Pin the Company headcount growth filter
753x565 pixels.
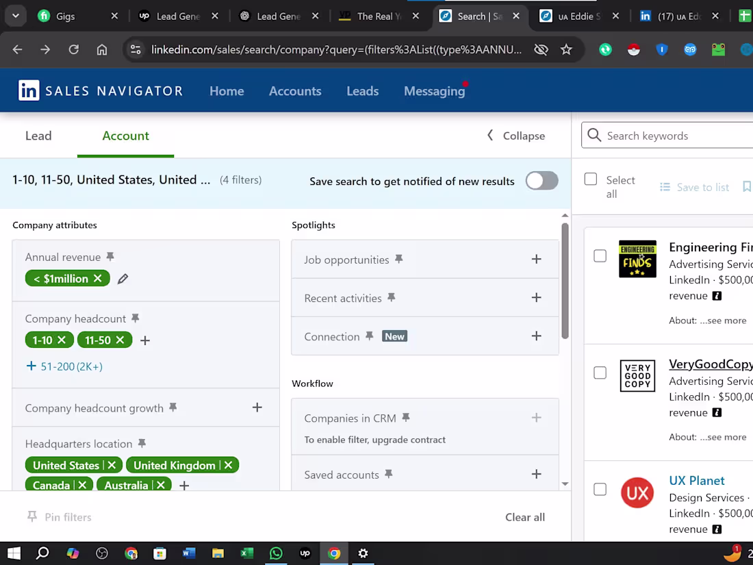173,407
